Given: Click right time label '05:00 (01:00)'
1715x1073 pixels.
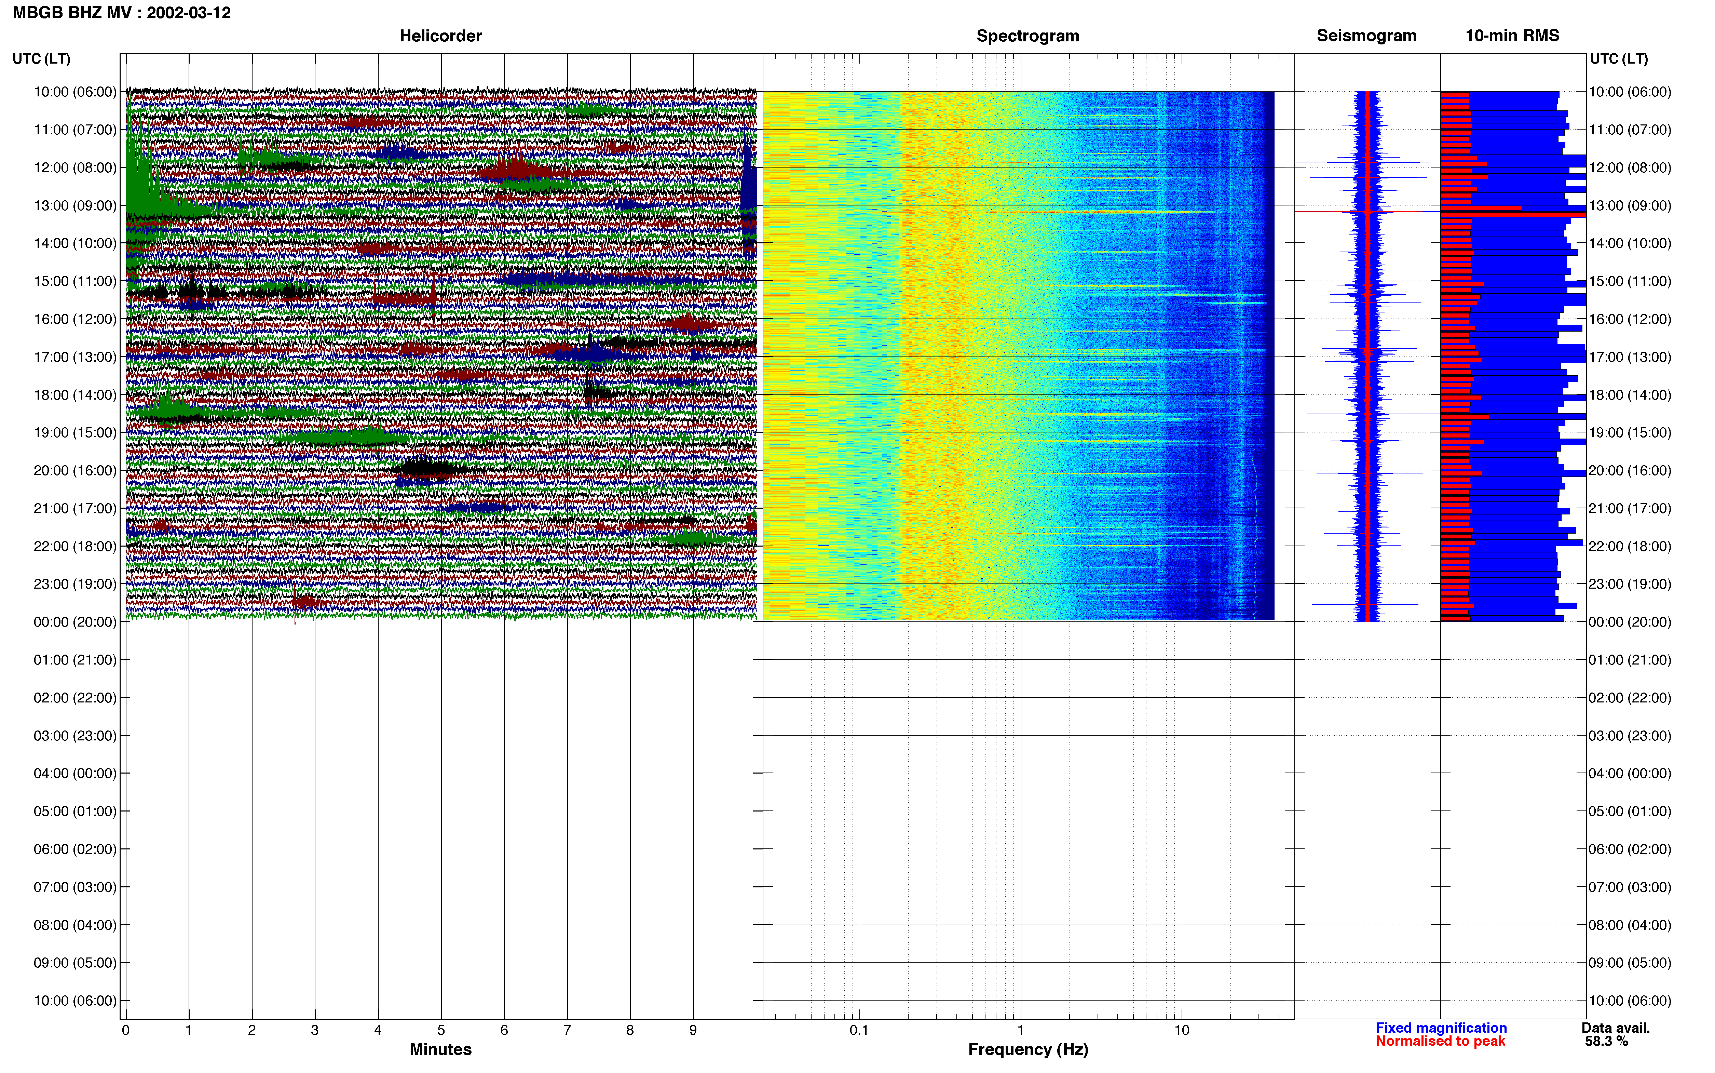Looking at the screenshot, I should tap(1630, 810).
